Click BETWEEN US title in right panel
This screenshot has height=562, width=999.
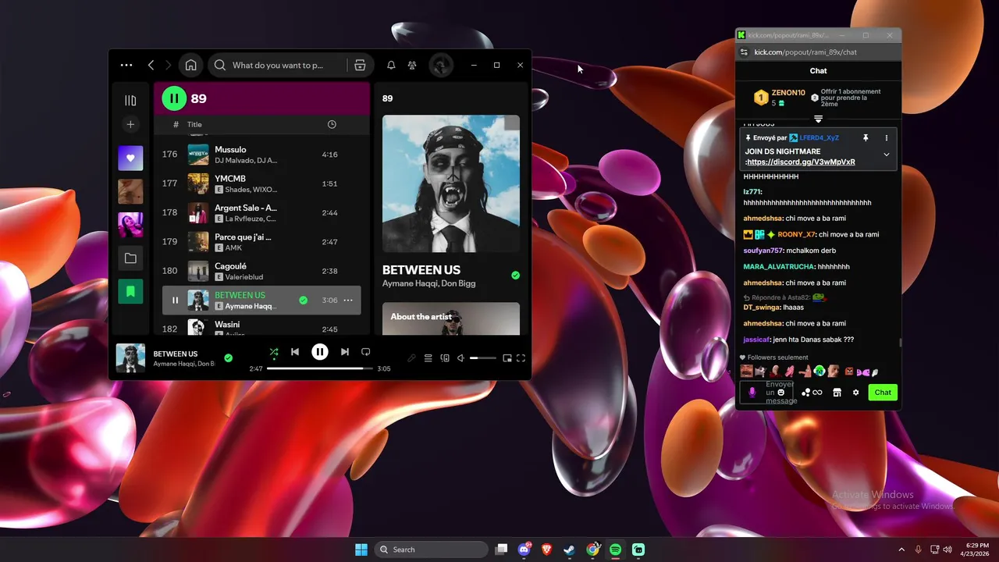[421, 270]
